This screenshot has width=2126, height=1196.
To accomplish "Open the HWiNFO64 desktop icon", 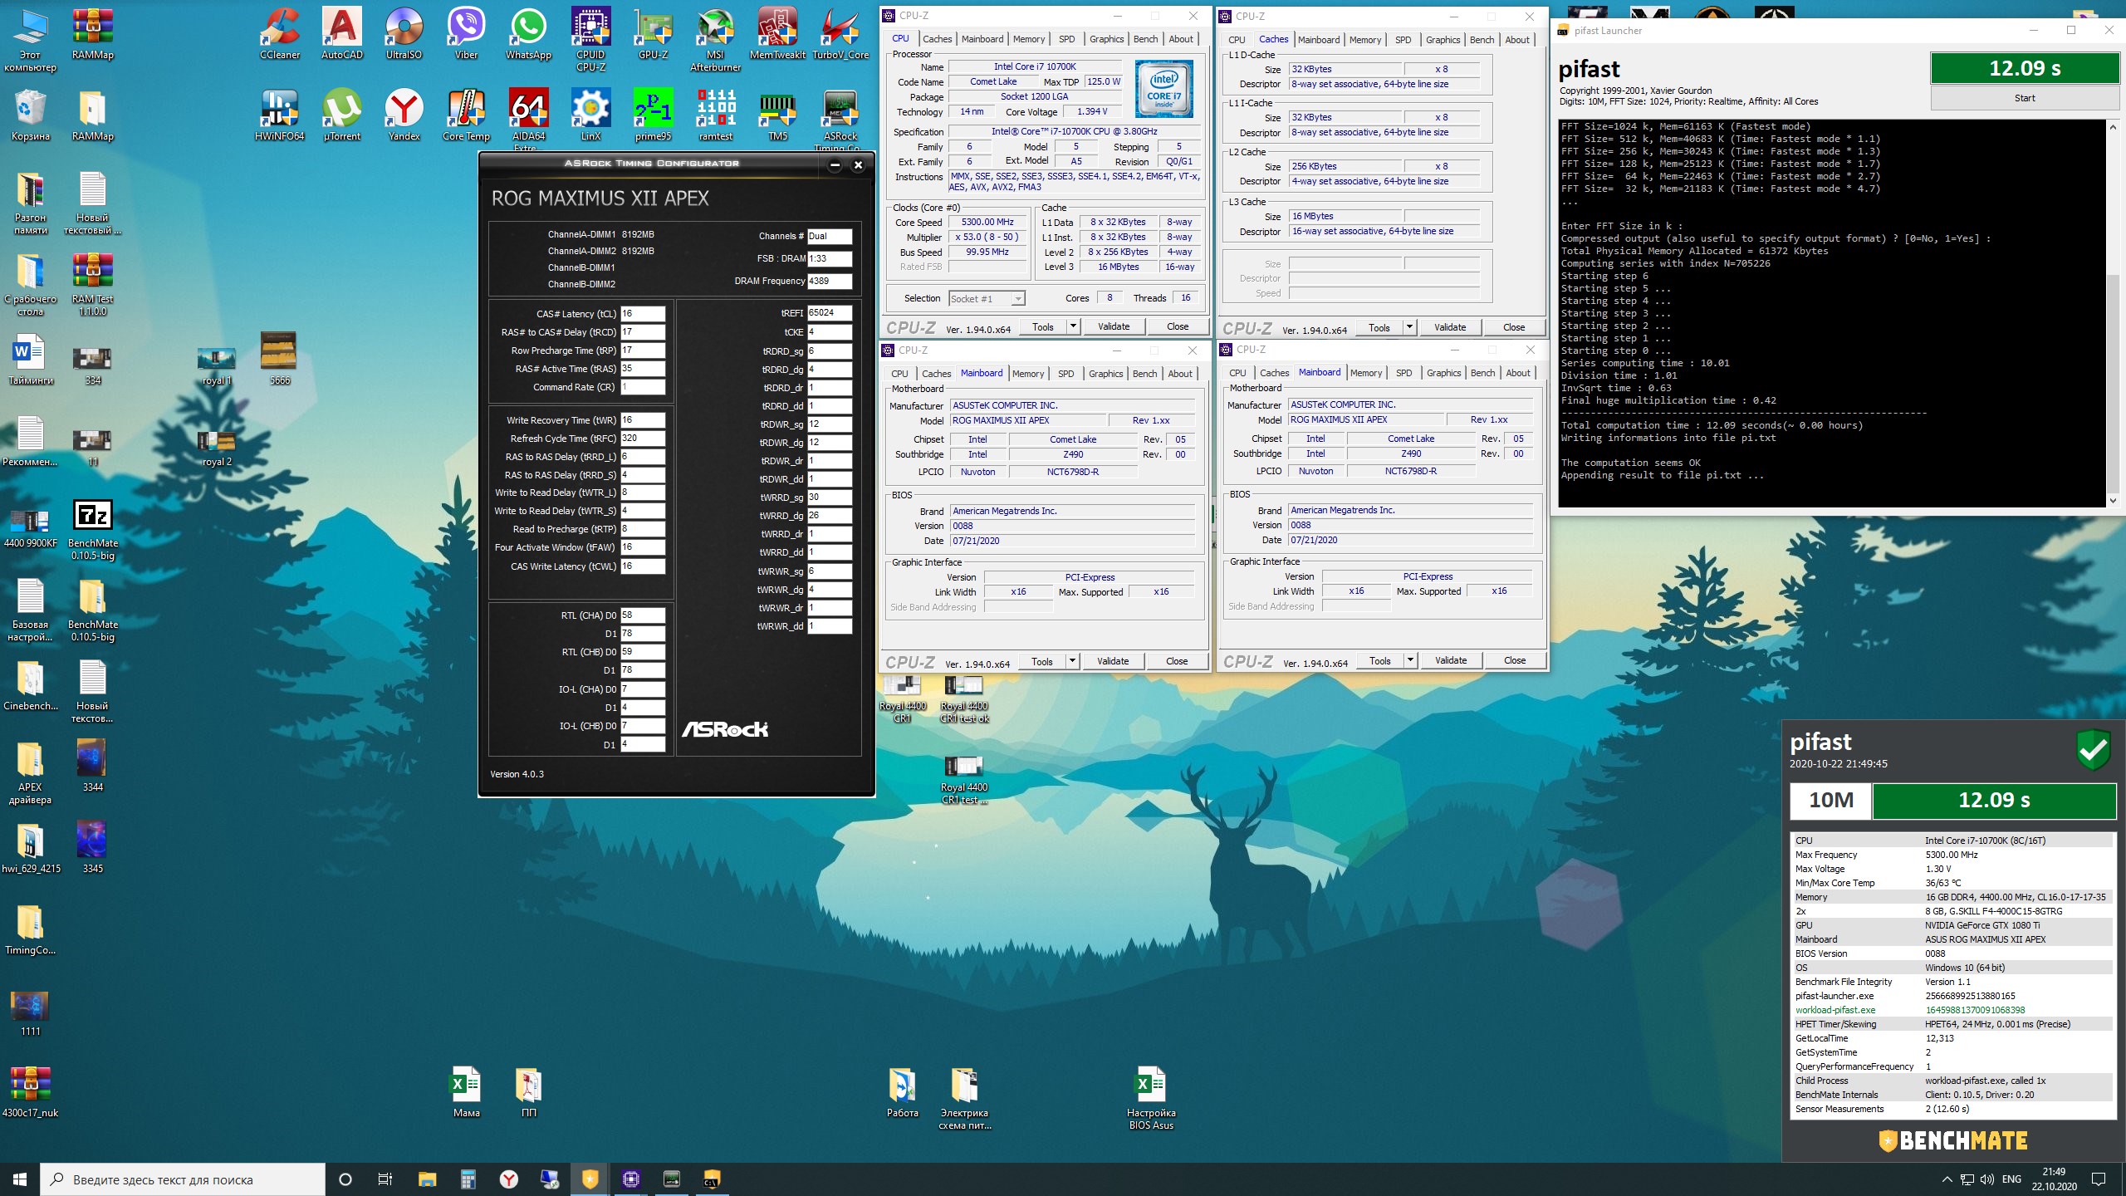I will pos(280,115).
